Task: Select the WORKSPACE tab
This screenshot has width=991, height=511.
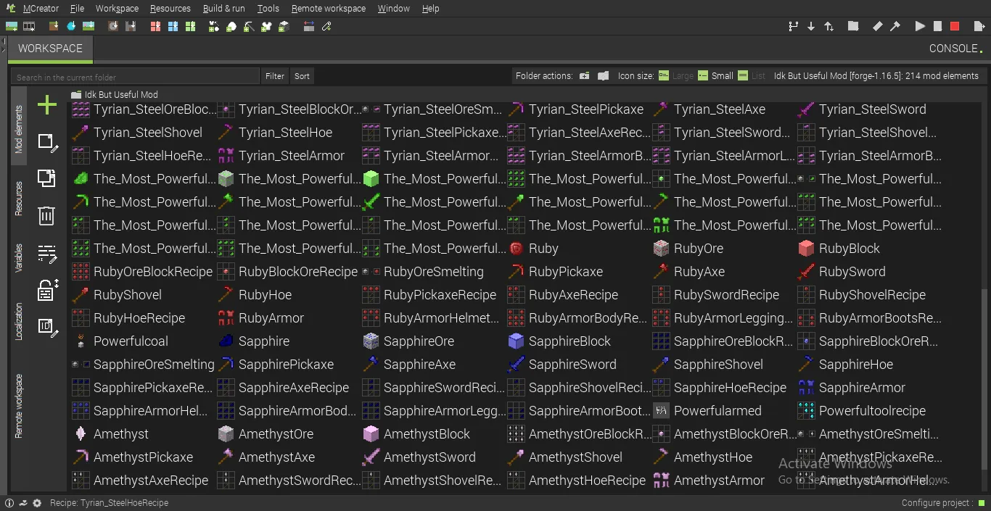Action: [x=50, y=49]
